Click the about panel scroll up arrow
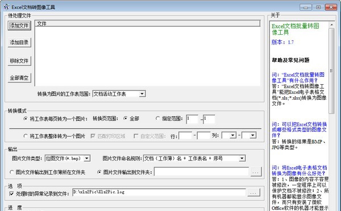This screenshot has height=211, width=341. (332, 25)
